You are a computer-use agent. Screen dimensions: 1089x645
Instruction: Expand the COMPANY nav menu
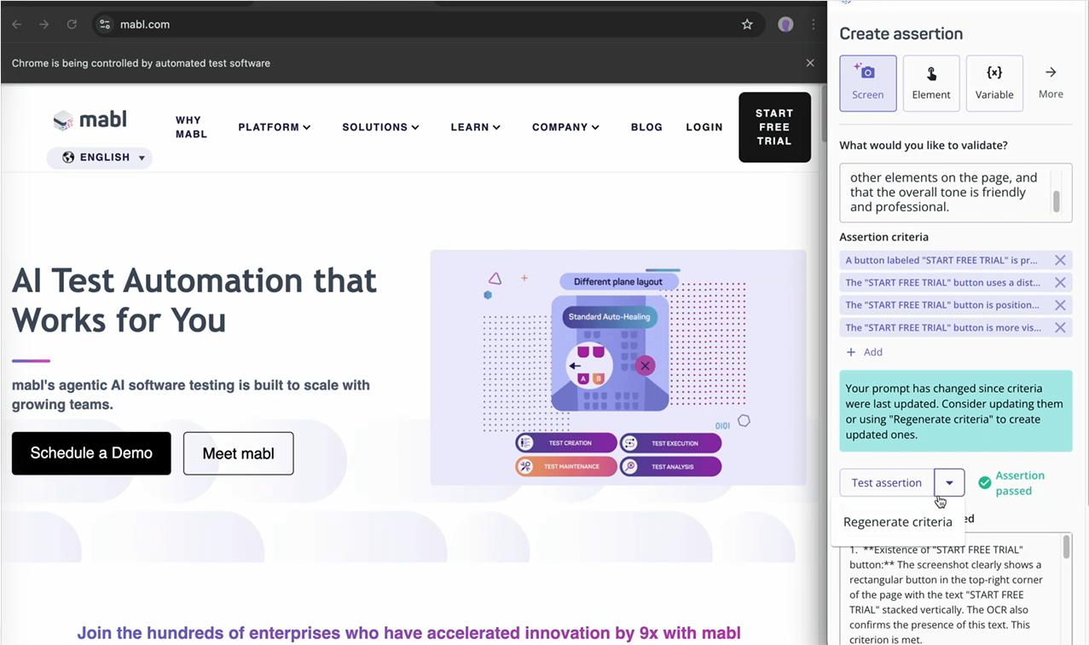click(565, 127)
